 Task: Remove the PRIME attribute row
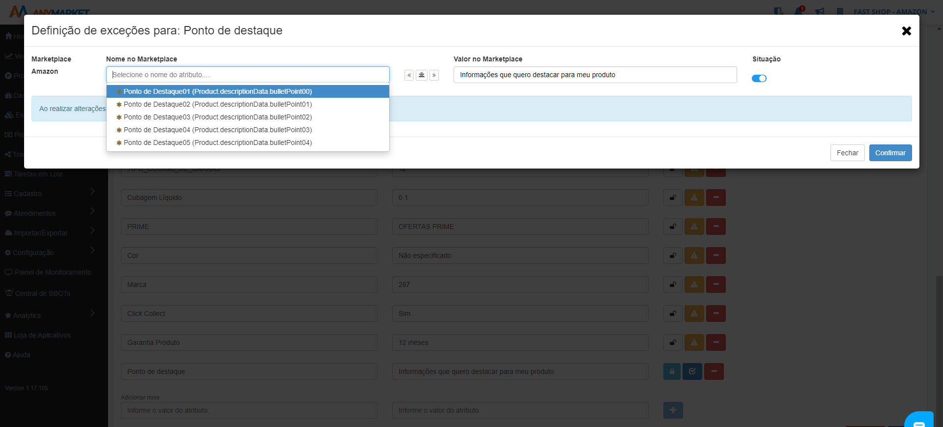point(716,227)
